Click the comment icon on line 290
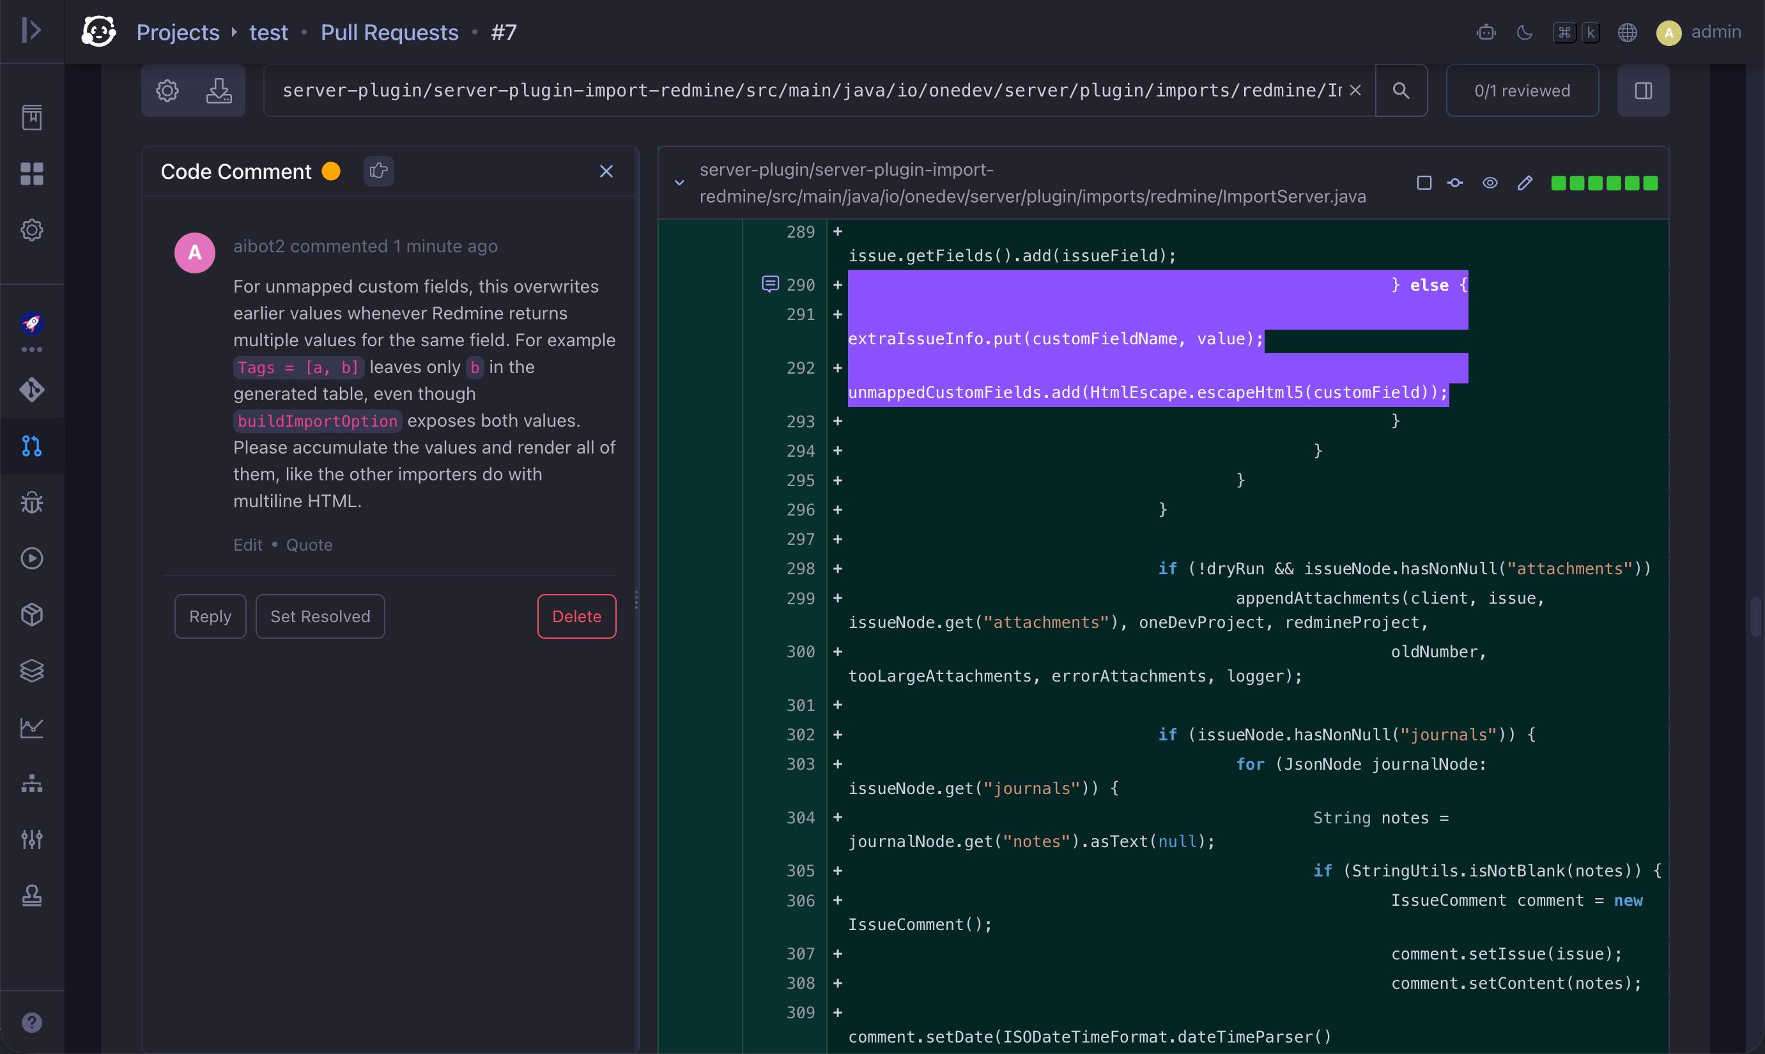 770,284
